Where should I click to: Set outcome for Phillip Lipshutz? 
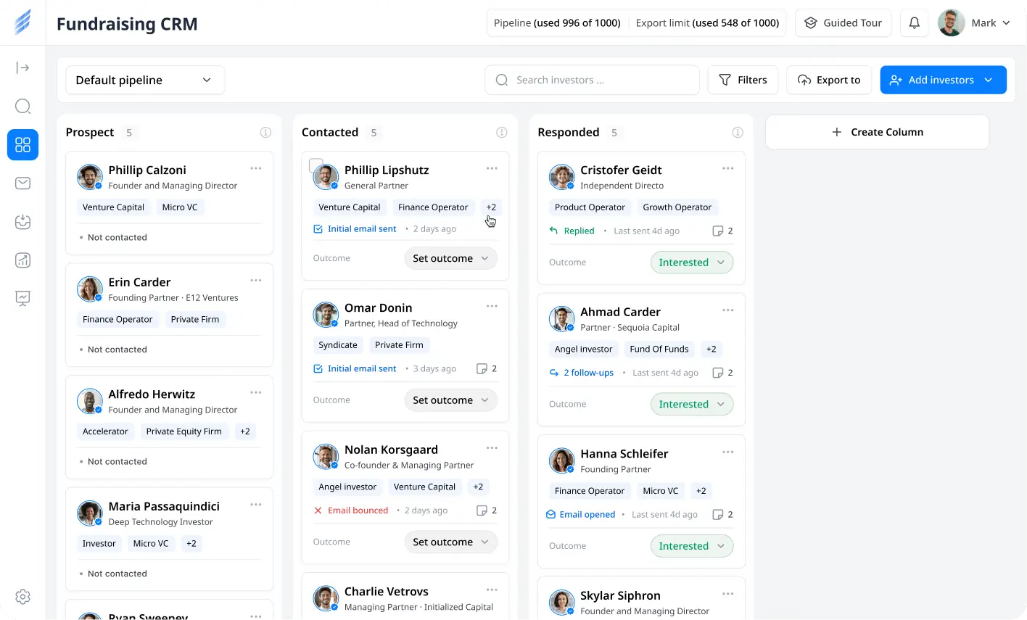click(x=450, y=259)
